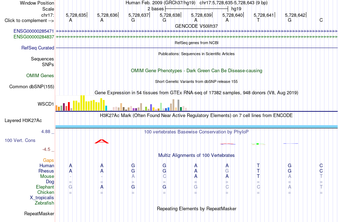The width and height of the screenshot is (338, 222).
Task: Click the light blue H3K27Ac signal band
Action: (x=196, y=127)
